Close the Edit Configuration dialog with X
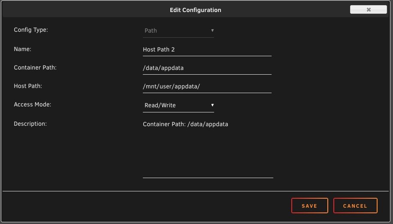393x224 pixels. (368, 9)
